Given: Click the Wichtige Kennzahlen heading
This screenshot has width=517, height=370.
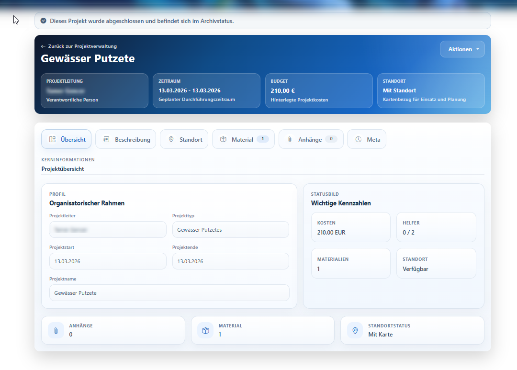Looking at the screenshot, I should pos(341,203).
